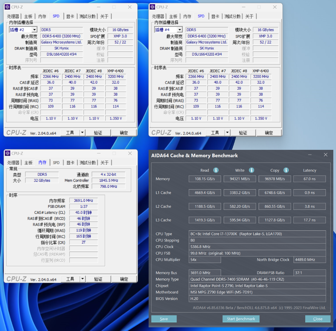Click 工具 button in slot #2 window
Screen dimensions: 336x331
70,133
